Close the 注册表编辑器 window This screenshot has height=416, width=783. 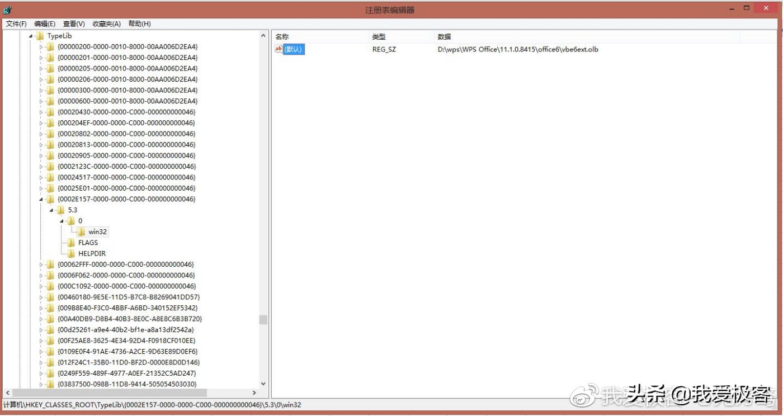[767, 9]
